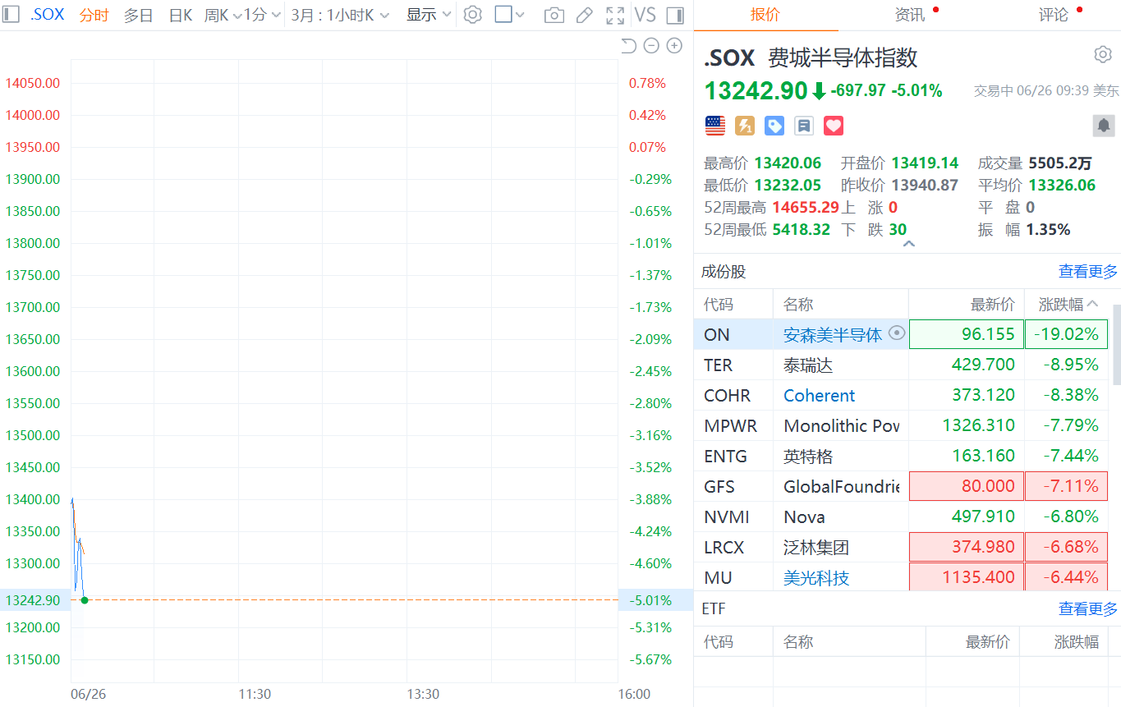Click the US flag market icon
The width and height of the screenshot is (1121, 707).
pos(715,126)
